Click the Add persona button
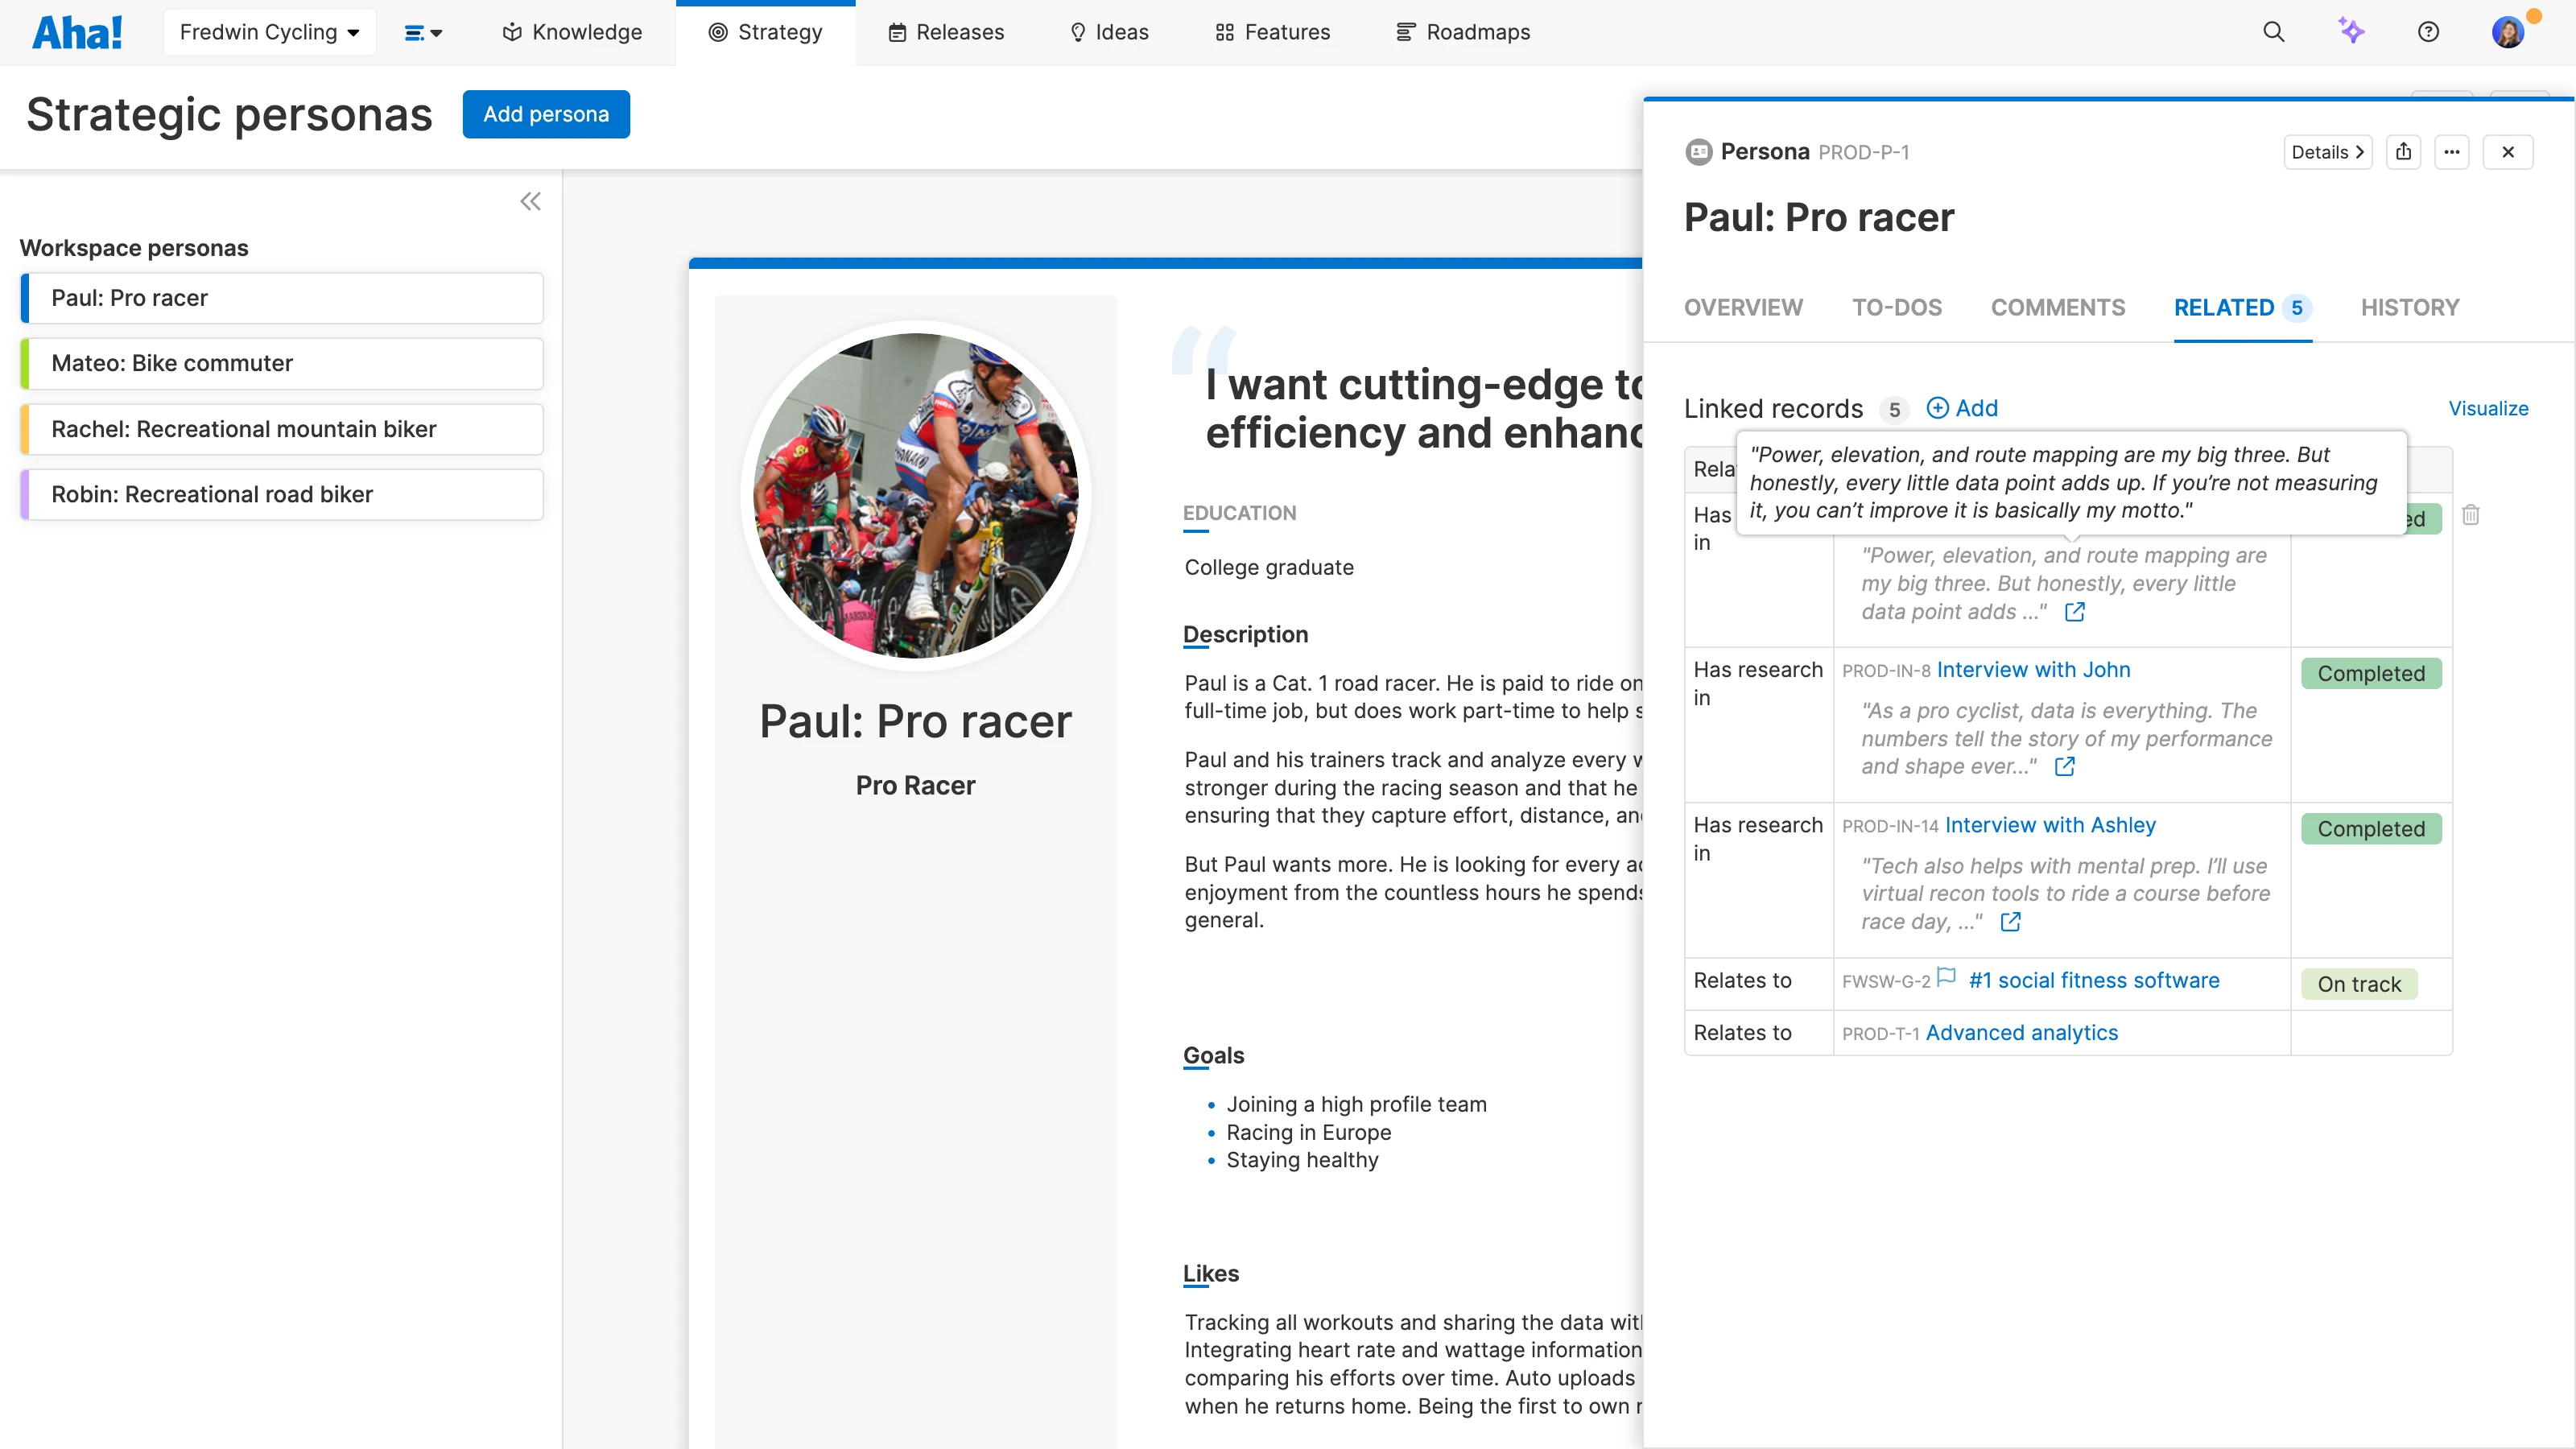The width and height of the screenshot is (2576, 1449). click(x=546, y=114)
